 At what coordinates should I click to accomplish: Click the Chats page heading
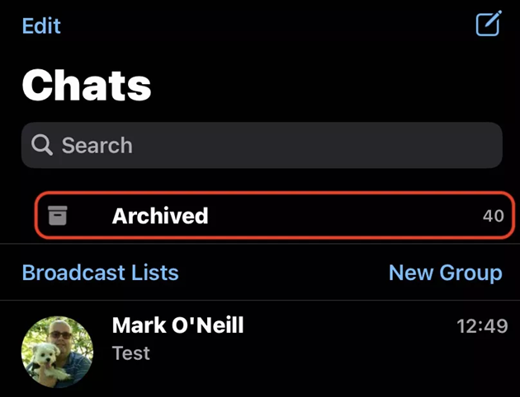coord(87,85)
